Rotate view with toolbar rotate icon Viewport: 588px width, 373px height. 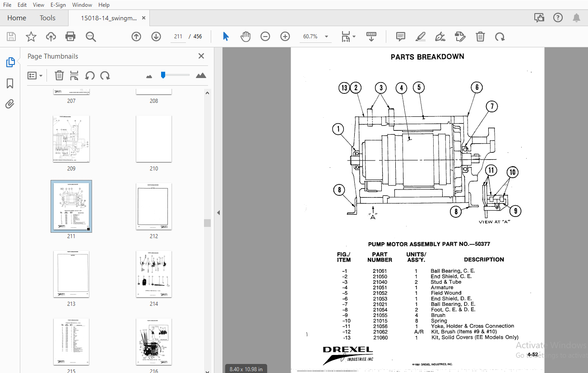pos(500,37)
